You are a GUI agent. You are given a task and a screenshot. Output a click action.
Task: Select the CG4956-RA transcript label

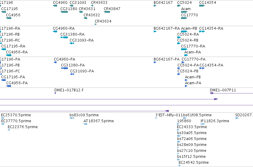click(17, 52)
